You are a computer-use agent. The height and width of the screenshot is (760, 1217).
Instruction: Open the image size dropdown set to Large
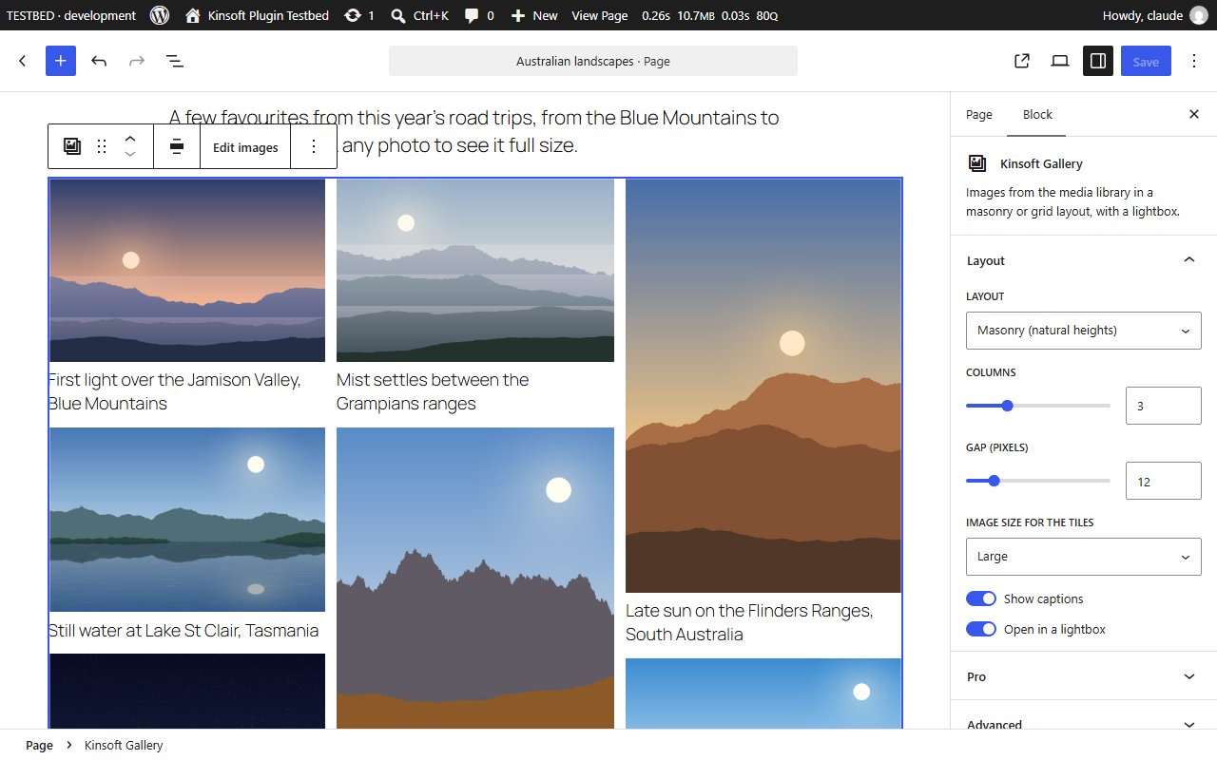coord(1084,557)
